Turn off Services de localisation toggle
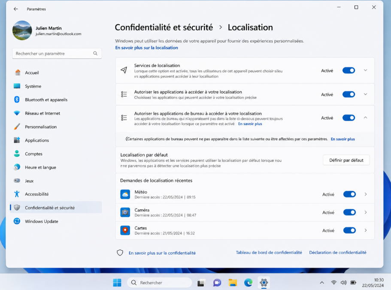This screenshot has height=290, width=391. point(349,70)
